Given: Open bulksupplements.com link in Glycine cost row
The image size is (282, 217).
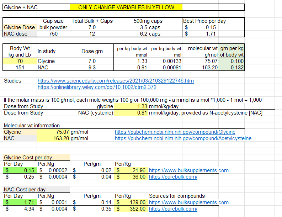Looking at the screenshot, I should tap(189, 170).
